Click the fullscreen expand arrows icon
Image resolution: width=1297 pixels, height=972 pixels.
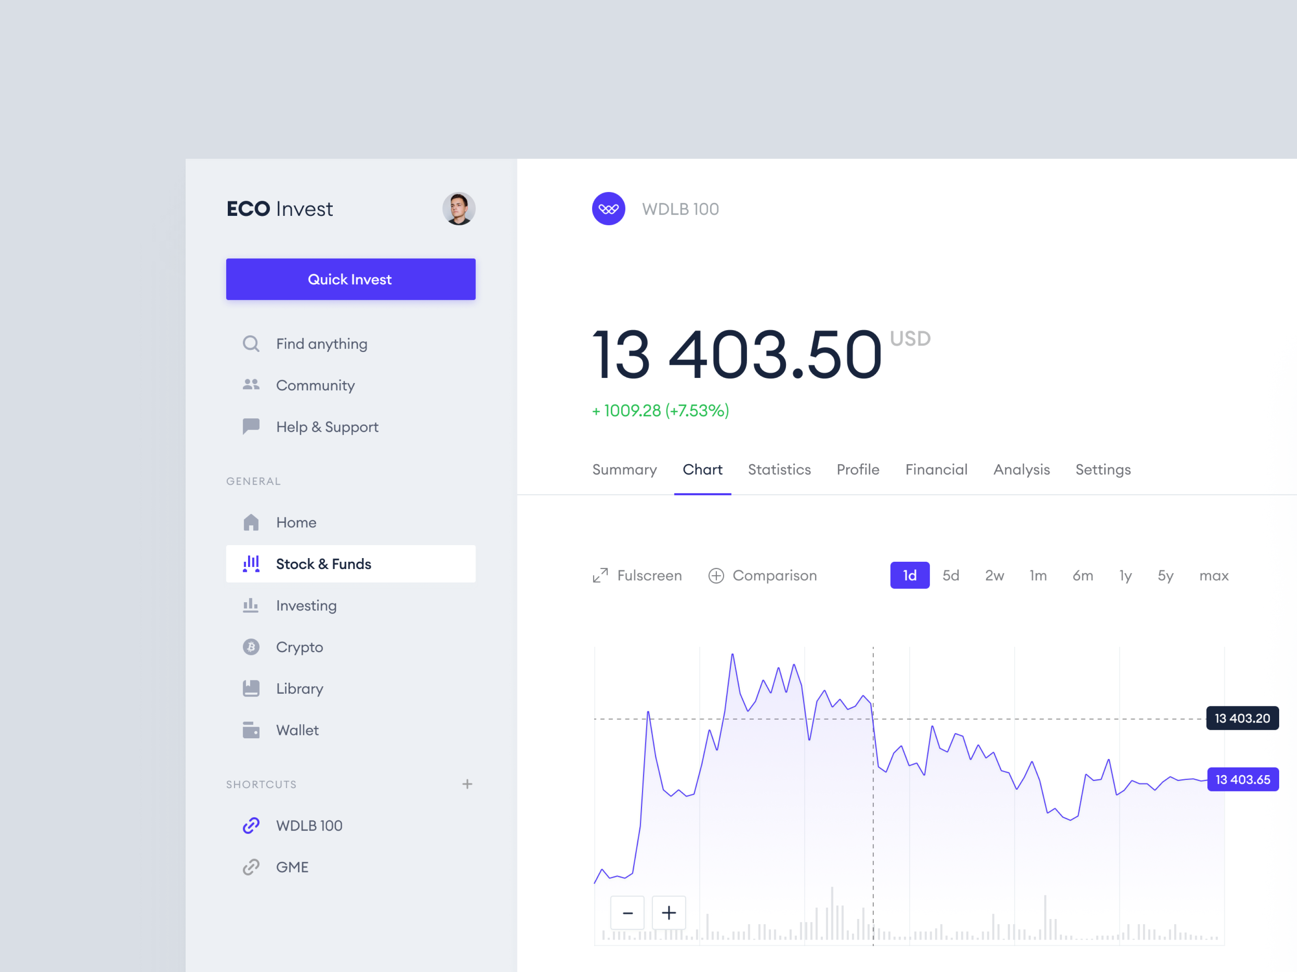(600, 576)
